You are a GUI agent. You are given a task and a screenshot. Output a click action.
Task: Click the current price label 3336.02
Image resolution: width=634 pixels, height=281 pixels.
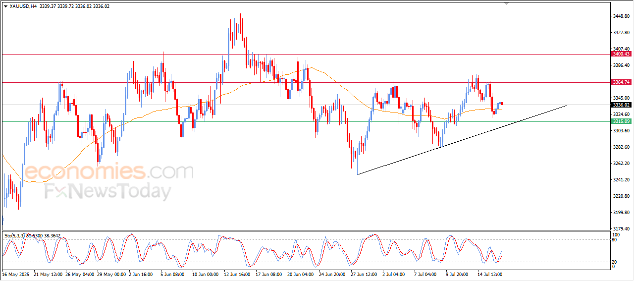tap(621, 105)
